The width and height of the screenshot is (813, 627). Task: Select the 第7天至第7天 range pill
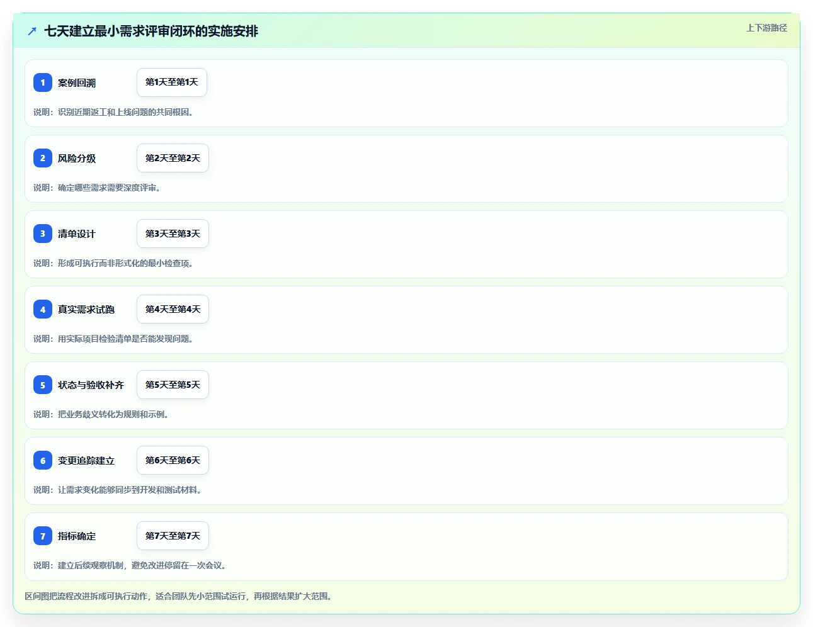point(173,536)
